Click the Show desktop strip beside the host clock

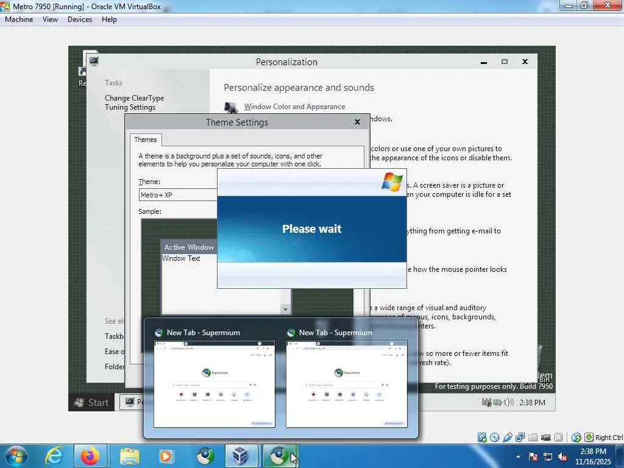pos(621,456)
